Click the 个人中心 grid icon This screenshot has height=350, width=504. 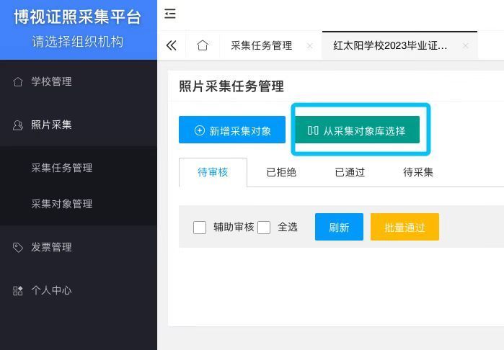click(18, 290)
